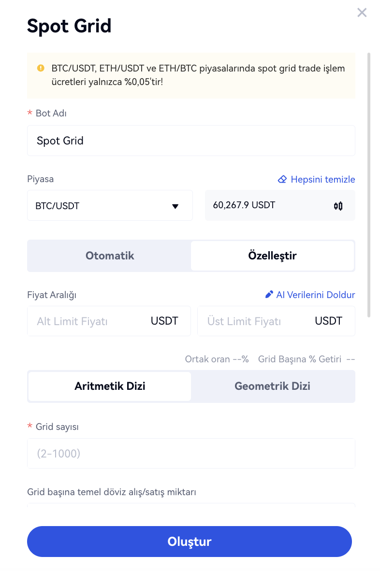Expand the Piyasa BTC/USDT selector
Viewport: 380px width, 571px height.
pyautogui.click(x=109, y=206)
